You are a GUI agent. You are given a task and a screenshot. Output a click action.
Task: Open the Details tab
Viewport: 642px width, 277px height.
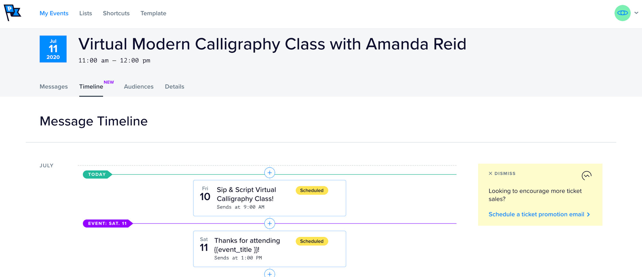click(x=175, y=87)
